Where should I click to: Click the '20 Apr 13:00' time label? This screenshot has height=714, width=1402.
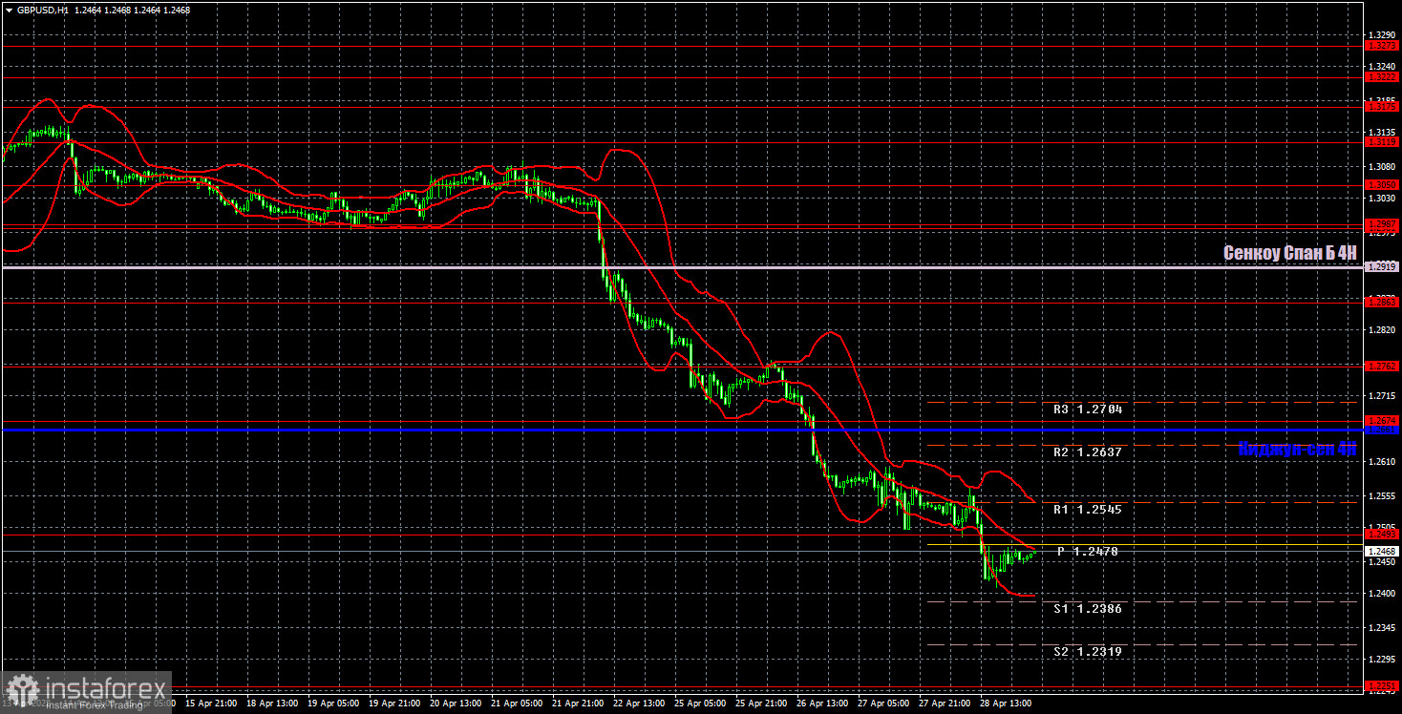(x=454, y=703)
